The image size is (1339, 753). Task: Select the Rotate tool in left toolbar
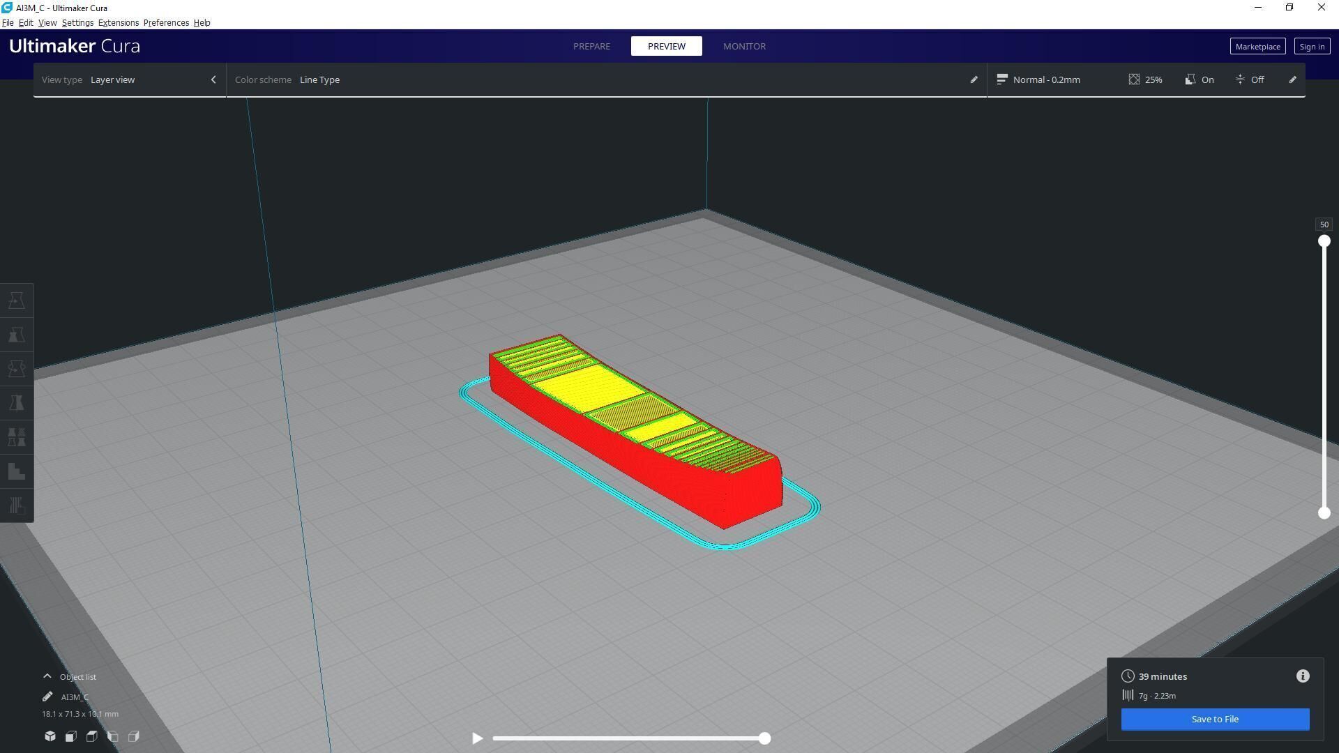(17, 369)
